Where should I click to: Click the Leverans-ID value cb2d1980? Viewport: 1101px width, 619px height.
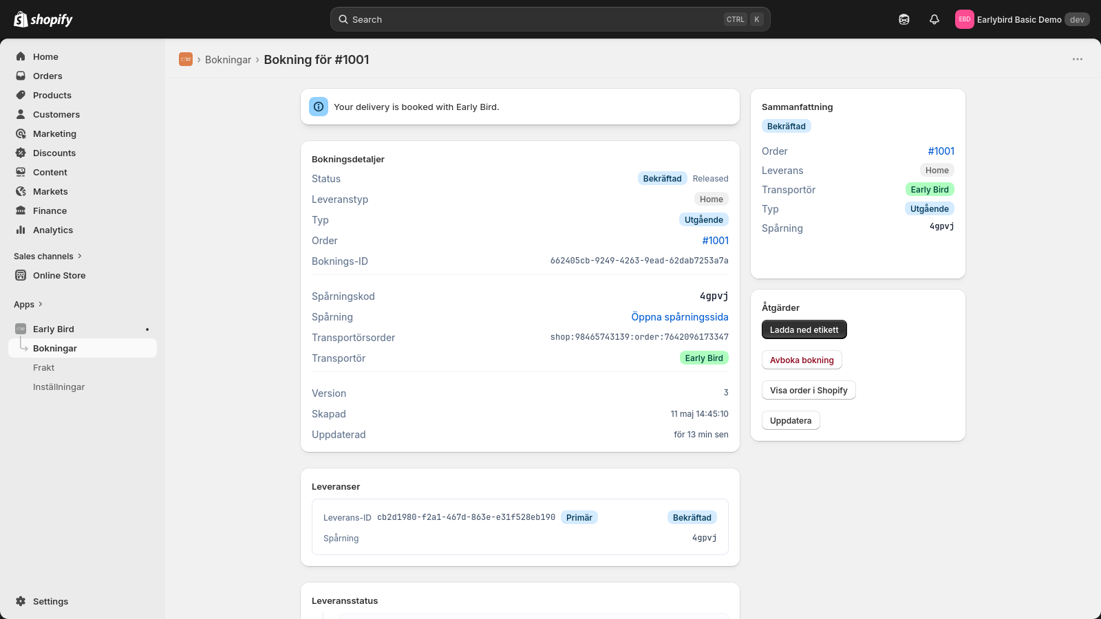pyautogui.click(x=466, y=517)
